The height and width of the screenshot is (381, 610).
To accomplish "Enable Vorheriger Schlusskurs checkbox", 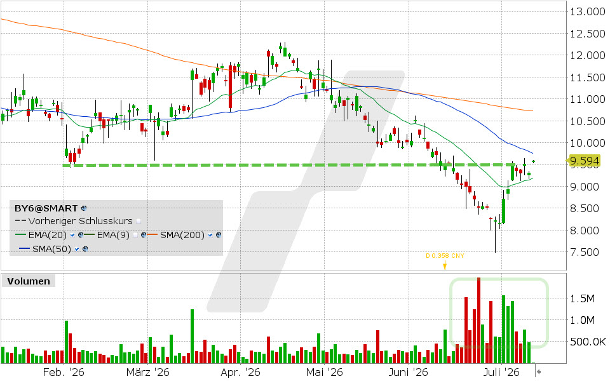I will [139, 221].
